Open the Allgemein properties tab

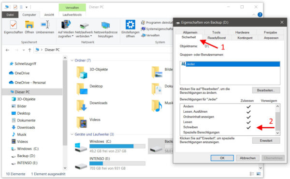[190, 32]
